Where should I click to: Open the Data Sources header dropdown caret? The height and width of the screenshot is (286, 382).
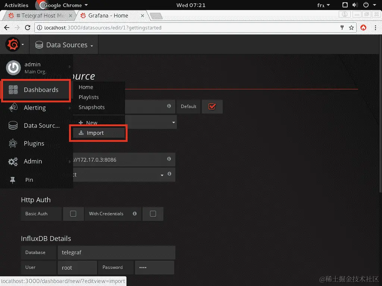click(92, 46)
